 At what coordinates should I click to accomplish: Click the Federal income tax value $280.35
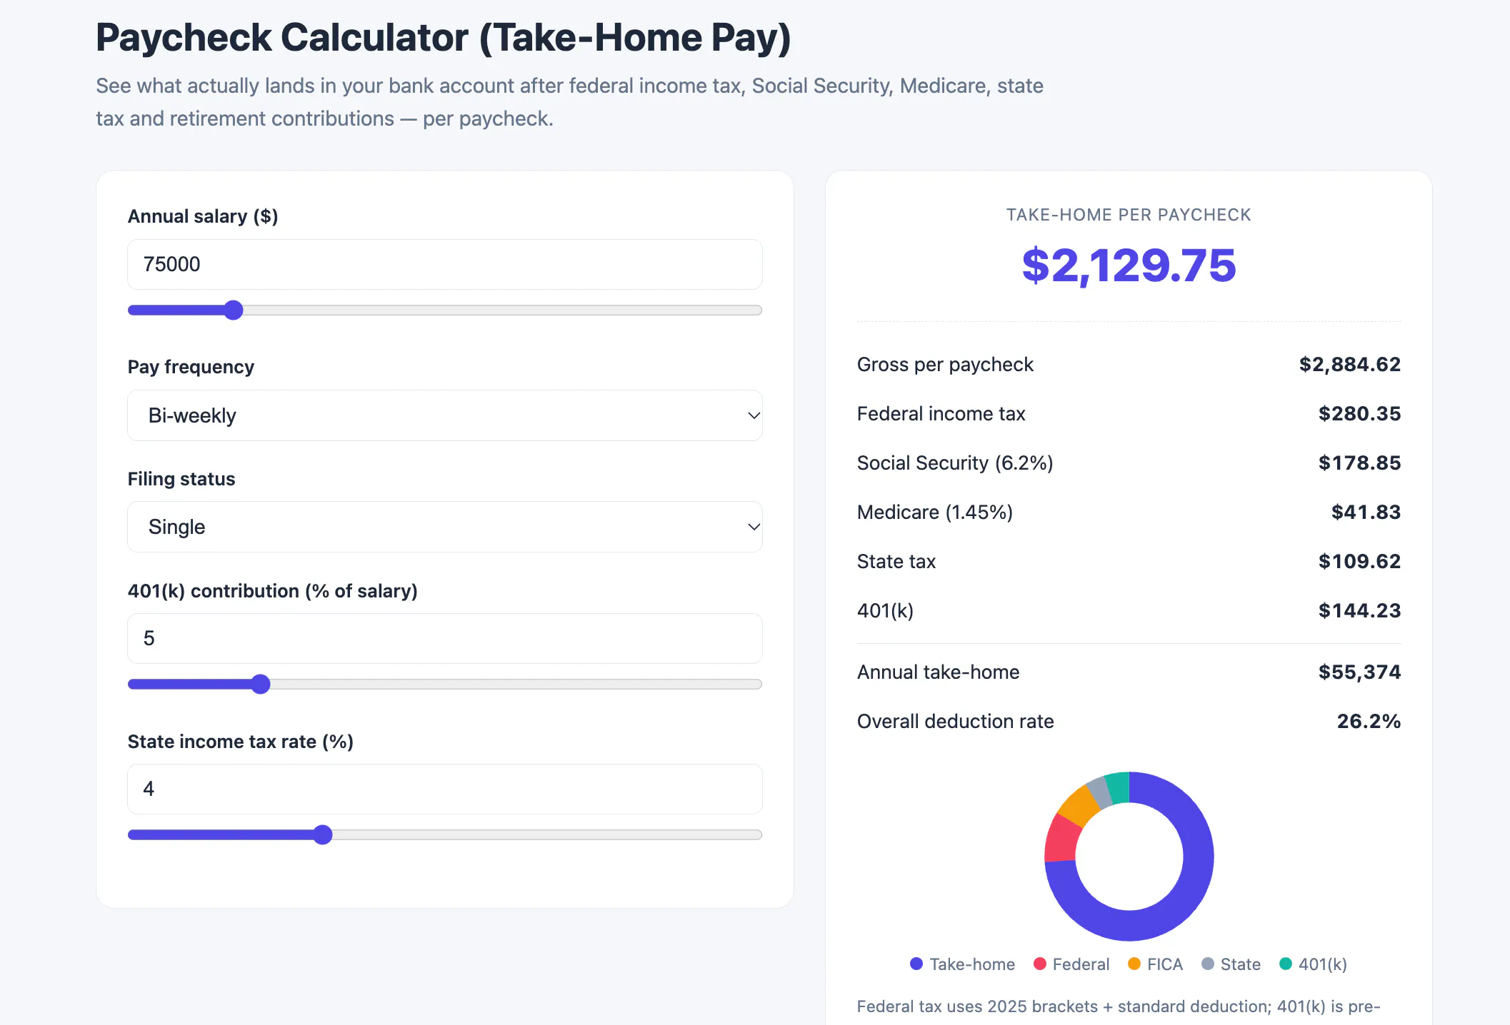click(x=1359, y=414)
